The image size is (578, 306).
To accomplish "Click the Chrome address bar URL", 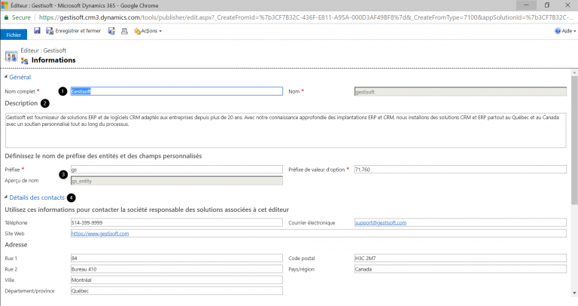I will pyautogui.click(x=306, y=17).
